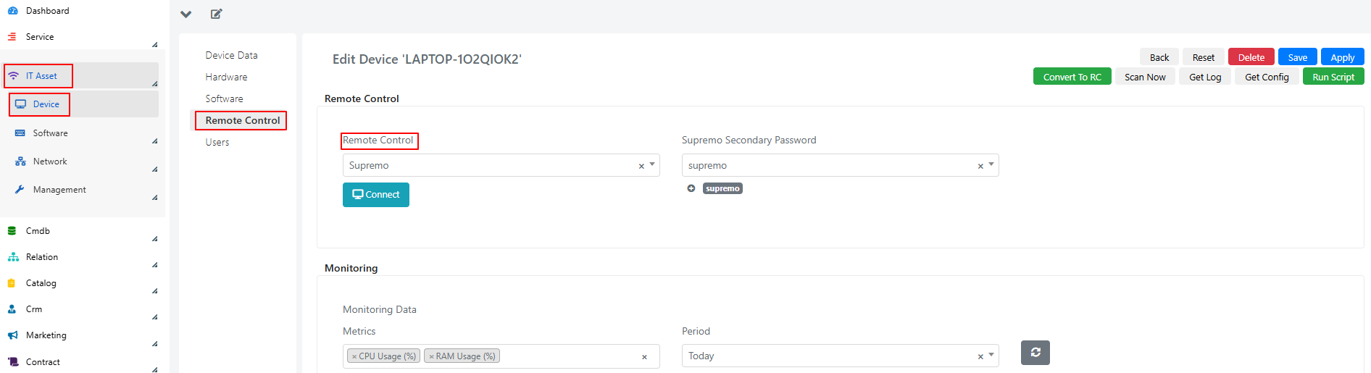Click the green Convert To RC button

coord(1072,77)
